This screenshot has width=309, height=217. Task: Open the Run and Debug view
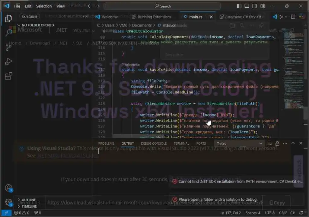click(x=8, y=62)
